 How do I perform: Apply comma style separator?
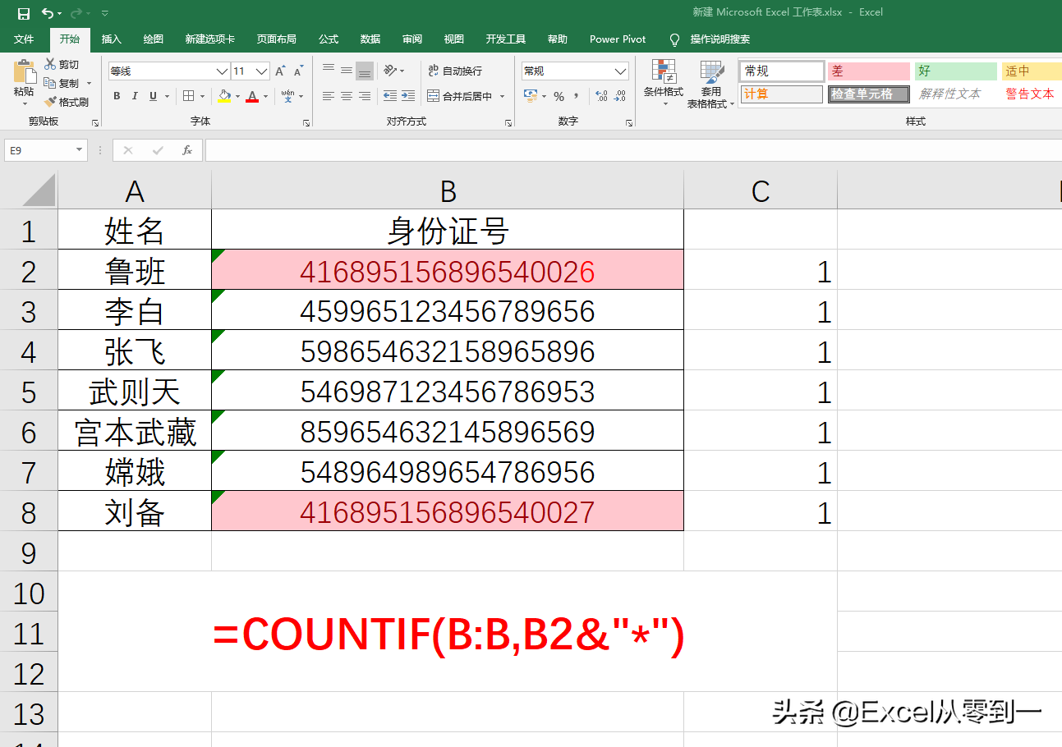[x=576, y=96]
